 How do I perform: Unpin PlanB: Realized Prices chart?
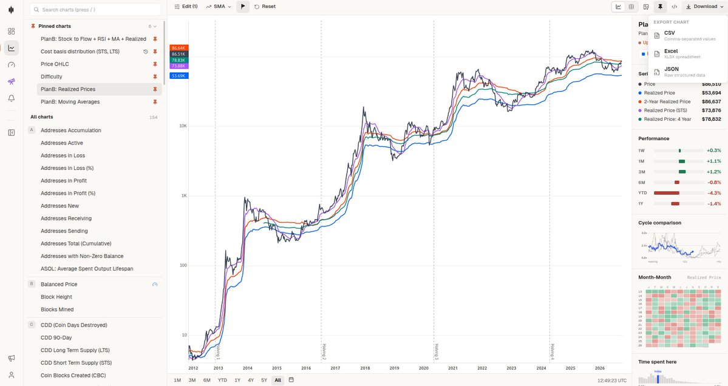tap(155, 89)
